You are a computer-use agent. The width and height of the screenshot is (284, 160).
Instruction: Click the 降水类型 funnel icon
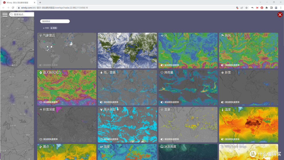tap(101, 109)
